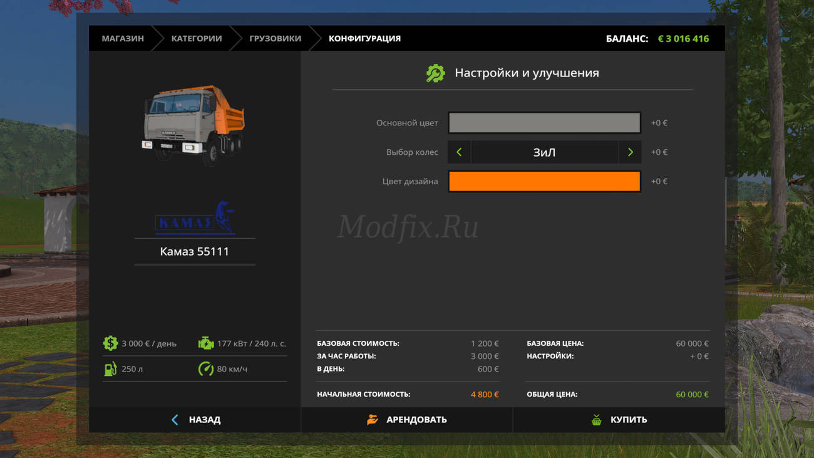Click the orange 4 800 € initial cost
Screen dimensions: 814x458
click(485, 395)
